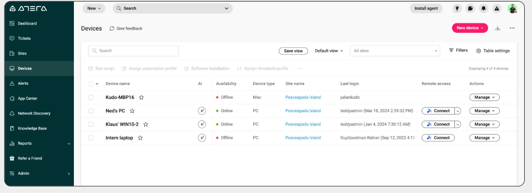
Task: Star the Kudo-MBP16 device
Action: click(x=141, y=98)
